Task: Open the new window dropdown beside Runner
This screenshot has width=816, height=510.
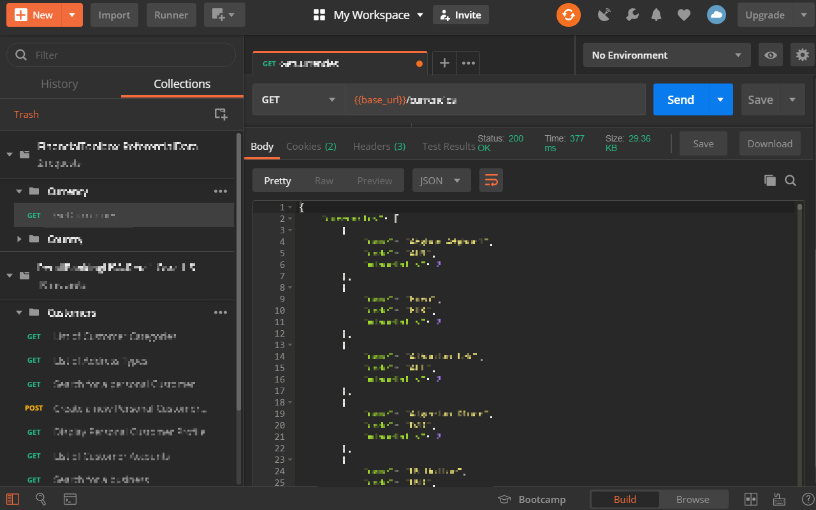Action: (224, 15)
